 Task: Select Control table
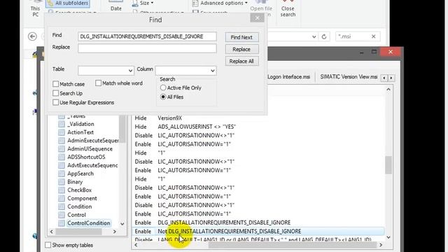click(x=76, y=215)
